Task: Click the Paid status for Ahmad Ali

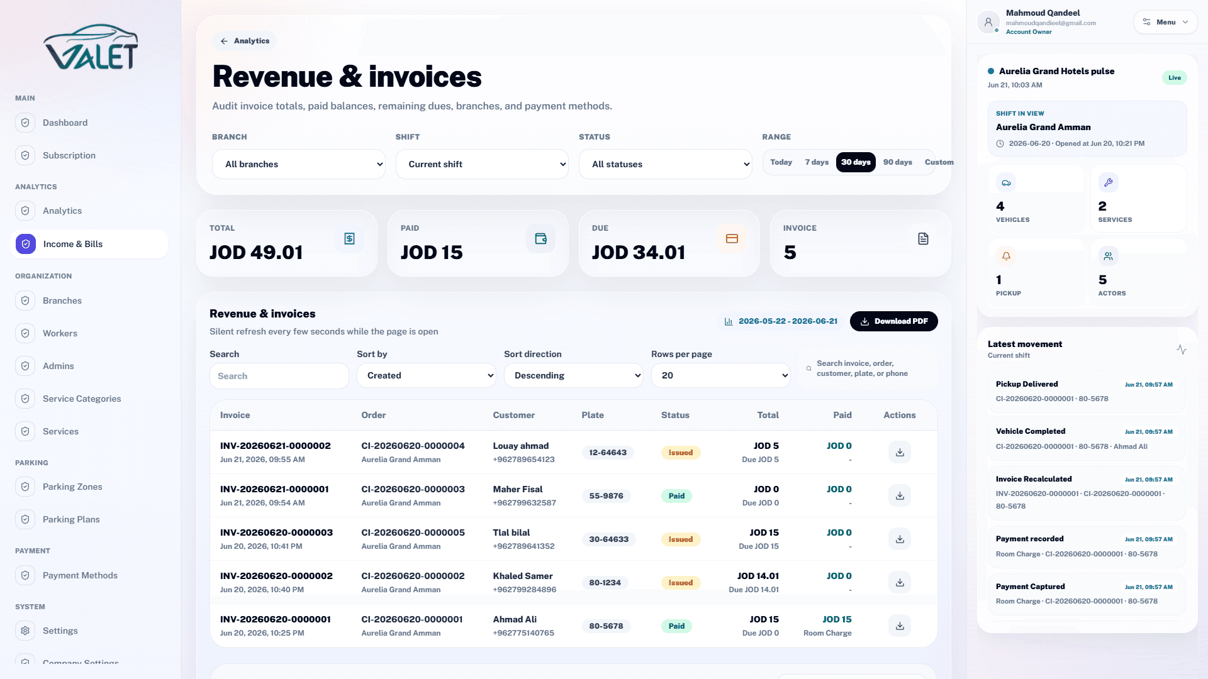Action: pyautogui.click(x=676, y=626)
